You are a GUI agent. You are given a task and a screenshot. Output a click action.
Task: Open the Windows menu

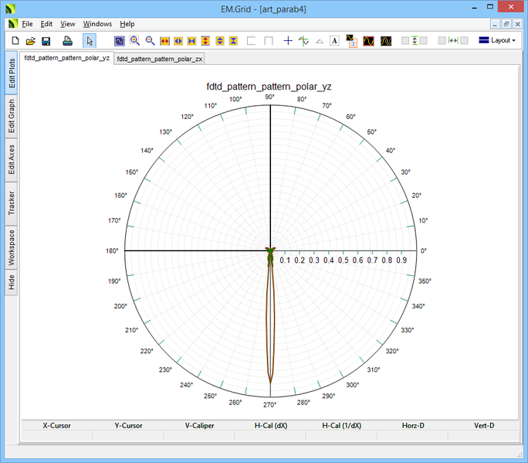pyautogui.click(x=97, y=24)
